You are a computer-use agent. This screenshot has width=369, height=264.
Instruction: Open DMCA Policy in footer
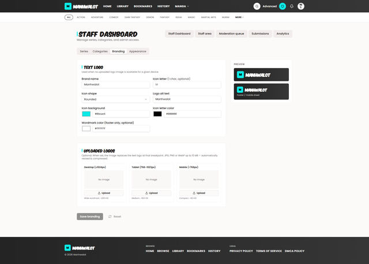point(295,251)
